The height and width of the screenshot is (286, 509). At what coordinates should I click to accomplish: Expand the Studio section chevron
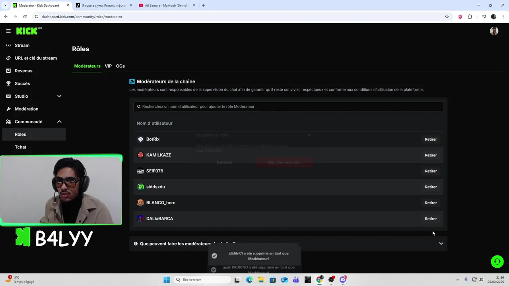[59, 96]
